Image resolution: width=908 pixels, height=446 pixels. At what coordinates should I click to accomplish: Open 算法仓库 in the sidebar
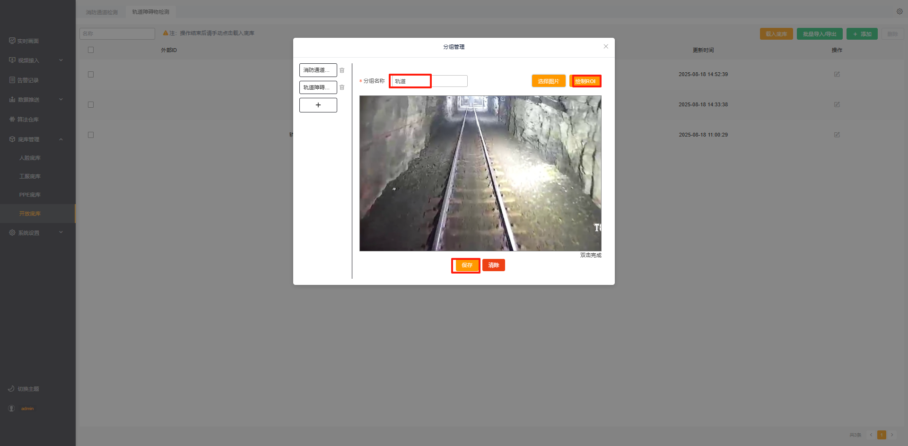[28, 120]
